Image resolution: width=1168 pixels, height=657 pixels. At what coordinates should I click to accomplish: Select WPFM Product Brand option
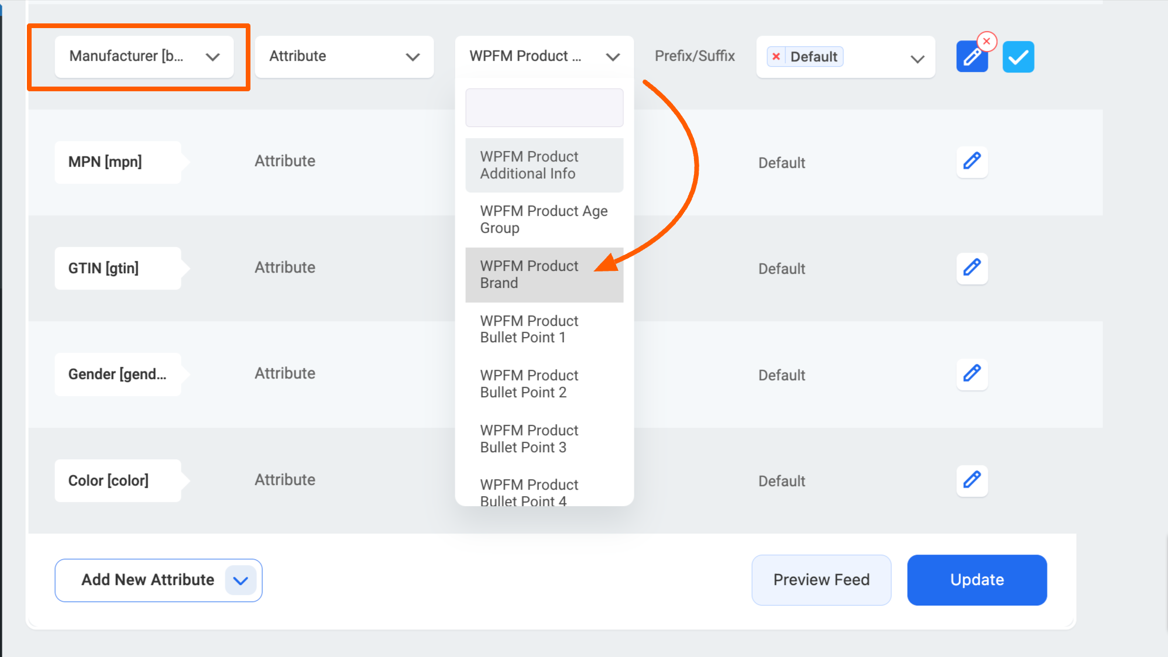coord(544,274)
